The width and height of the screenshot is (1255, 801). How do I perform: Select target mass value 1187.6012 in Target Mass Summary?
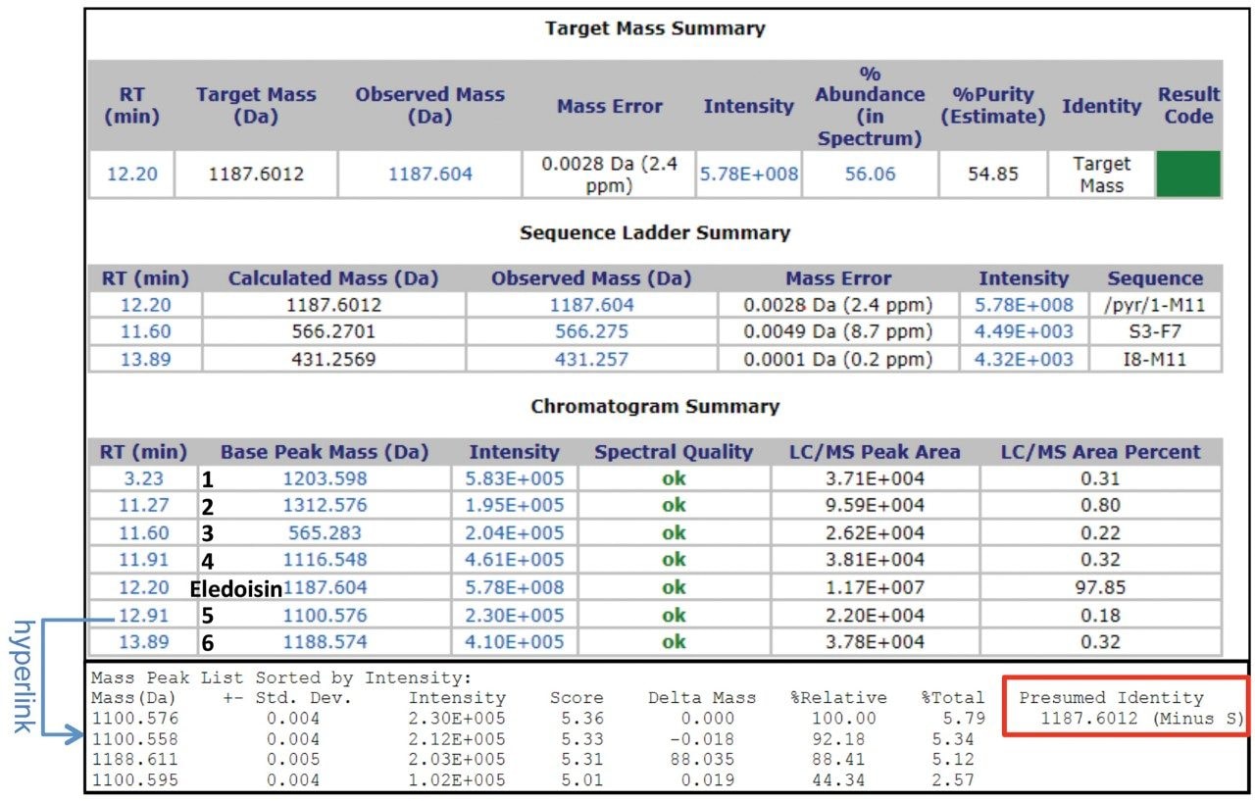click(256, 175)
